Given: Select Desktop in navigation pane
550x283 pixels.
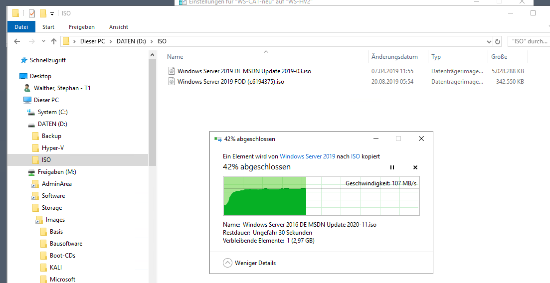Looking at the screenshot, I should tap(40, 76).
